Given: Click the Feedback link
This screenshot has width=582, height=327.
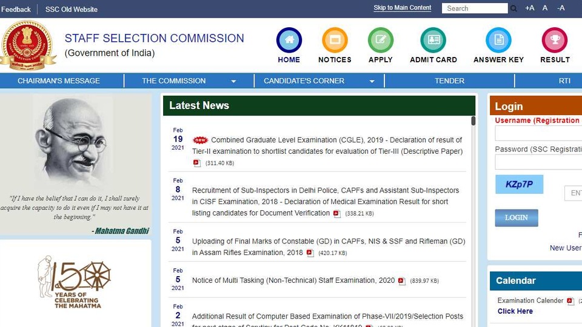Looking at the screenshot, I should click(x=16, y=9).
